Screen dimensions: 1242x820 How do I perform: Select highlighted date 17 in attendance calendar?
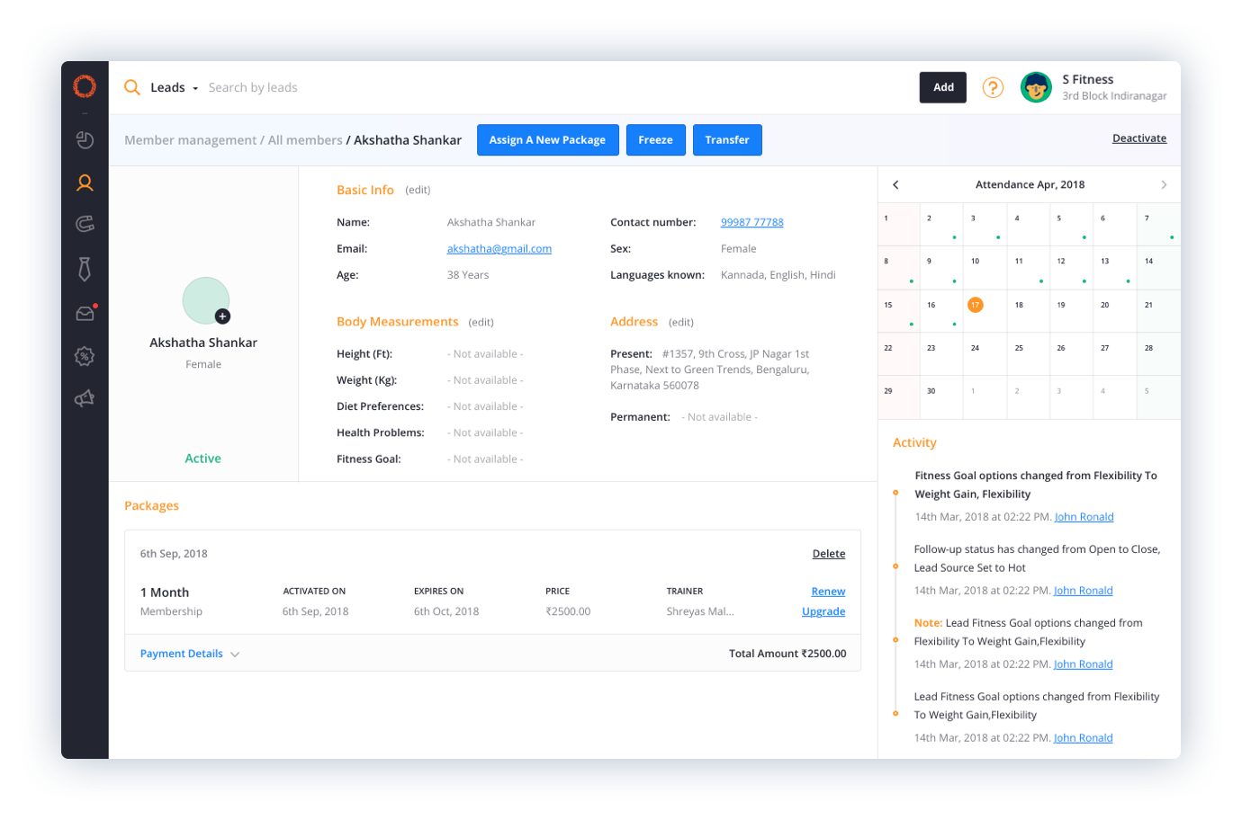tap(975, 305)
